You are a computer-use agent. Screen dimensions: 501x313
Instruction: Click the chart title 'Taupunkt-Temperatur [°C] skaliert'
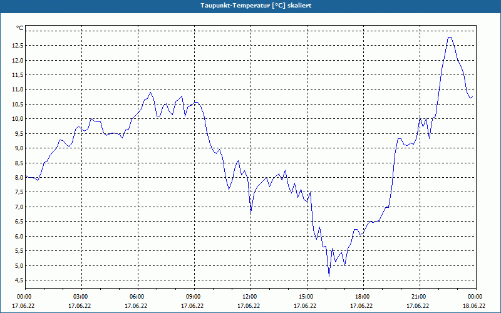256,6
